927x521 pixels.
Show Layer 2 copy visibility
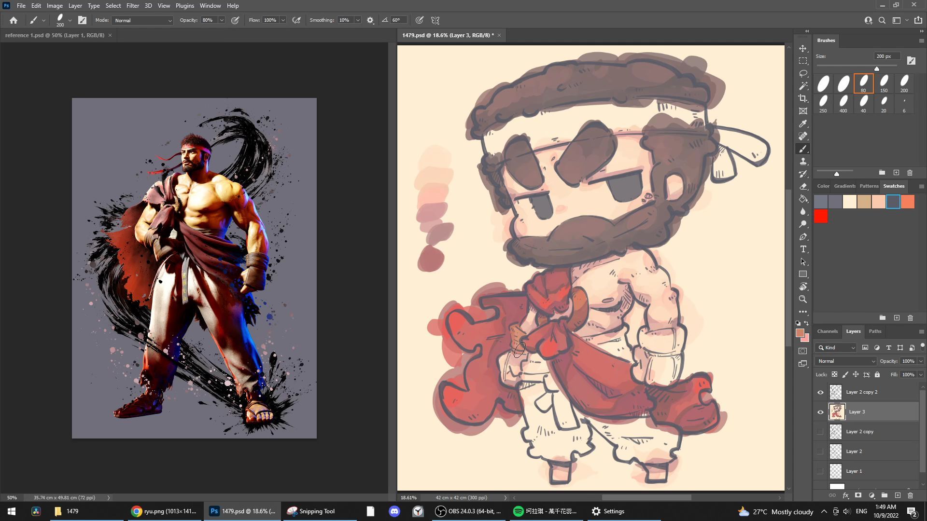point(820,432)
